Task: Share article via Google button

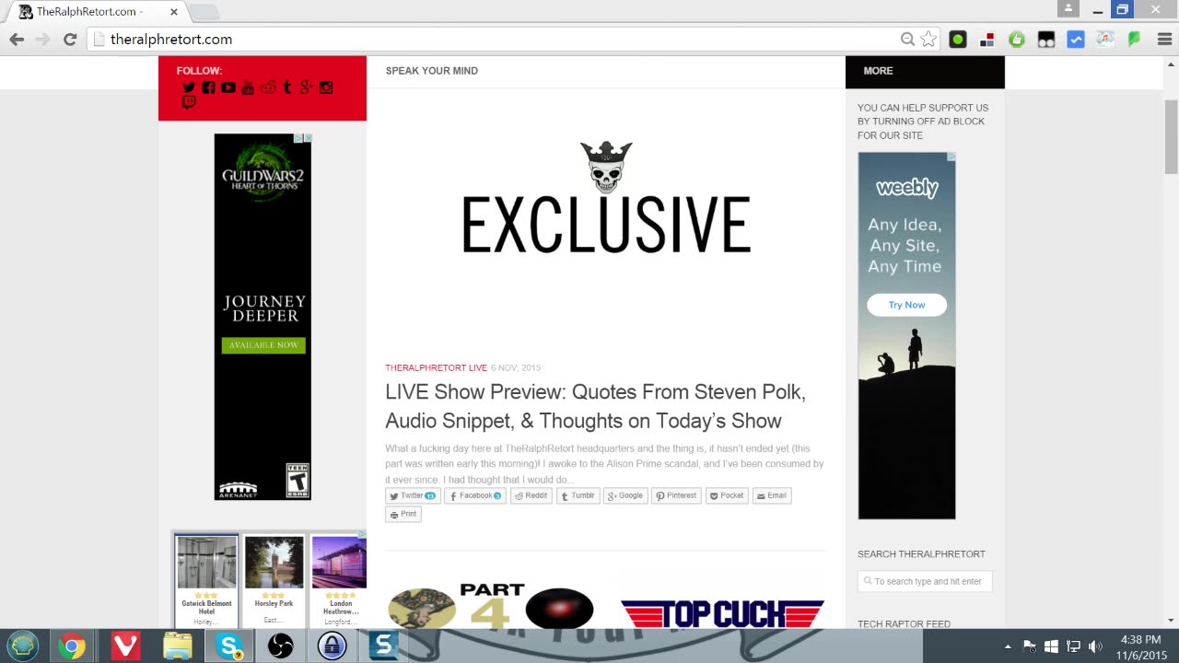Action: click(625, 495)
